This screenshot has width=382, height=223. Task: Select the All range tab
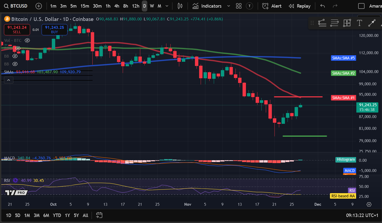(85, 215)
